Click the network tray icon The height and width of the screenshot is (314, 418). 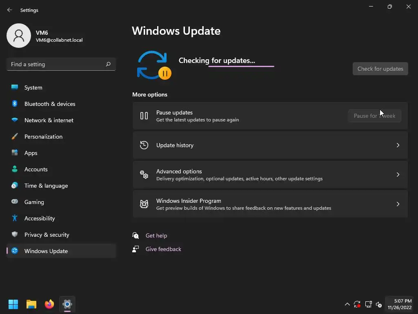click(369, 304)
